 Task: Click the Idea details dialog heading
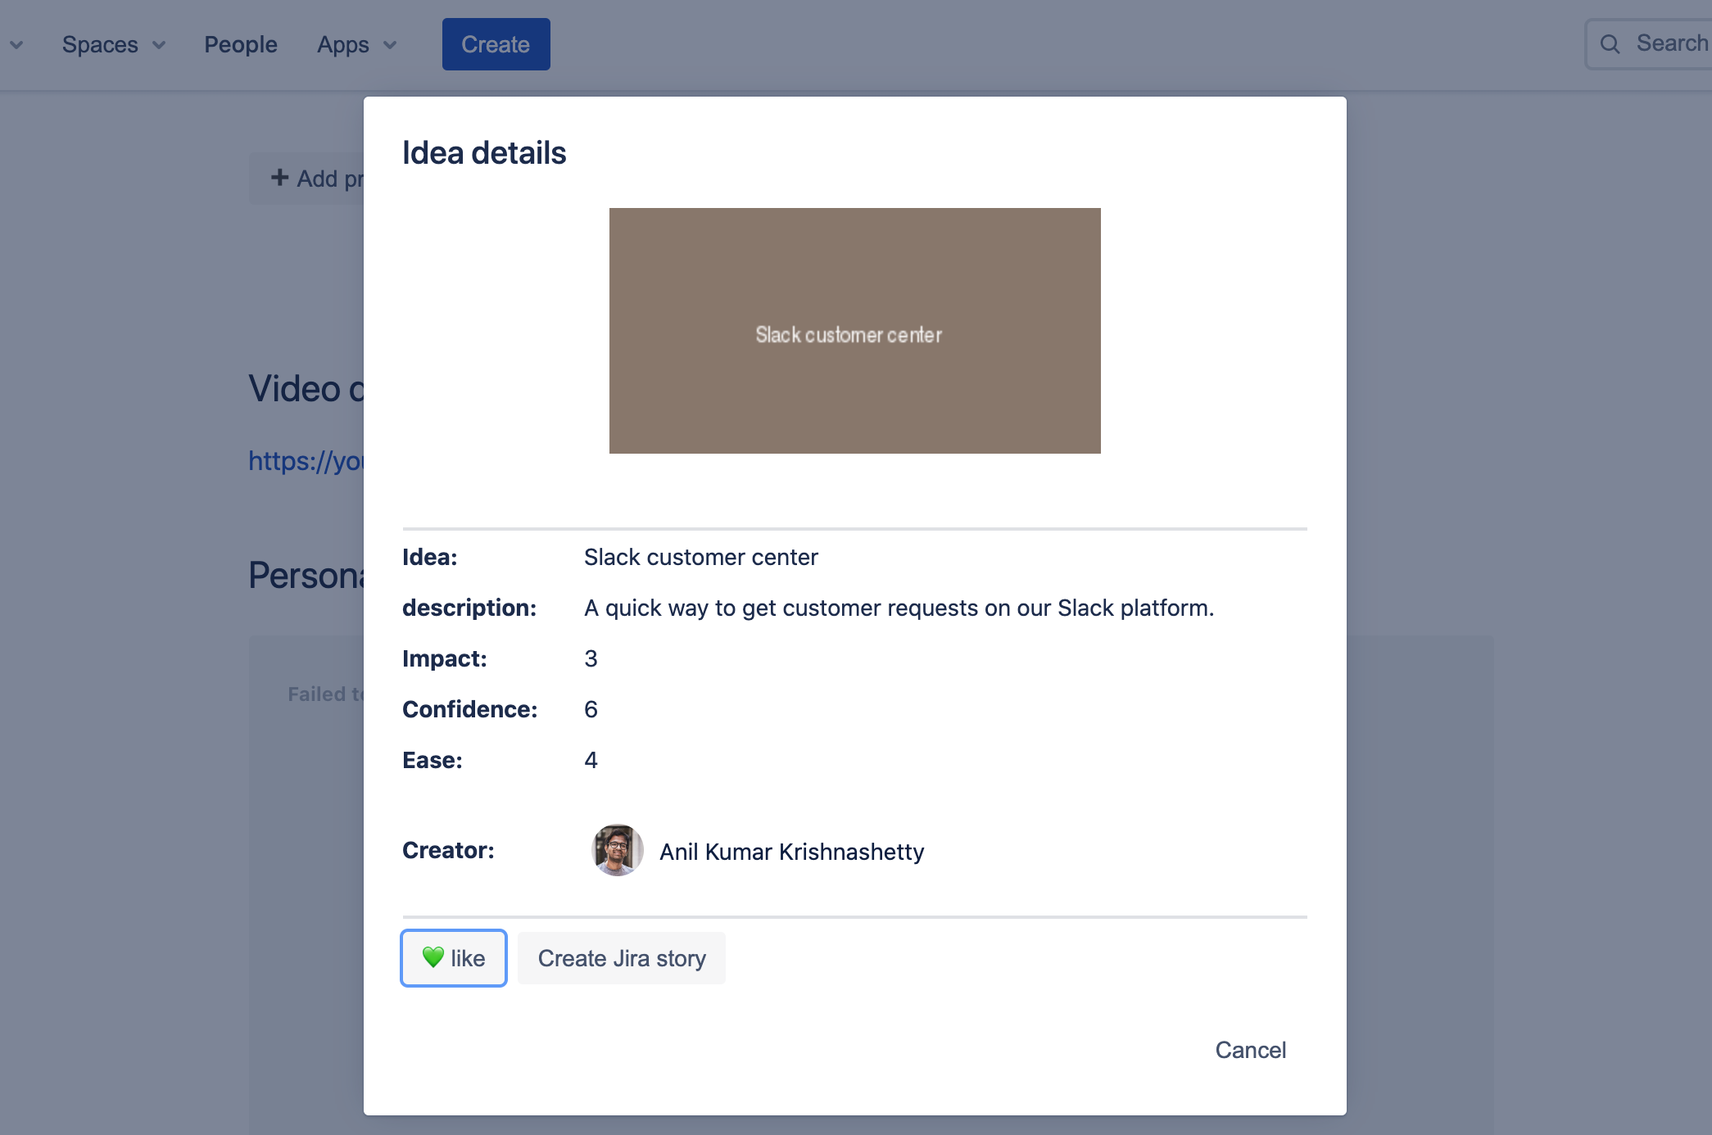[x=484, y=153]
